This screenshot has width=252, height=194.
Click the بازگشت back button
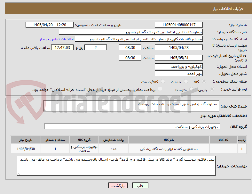tap(118, 185)
